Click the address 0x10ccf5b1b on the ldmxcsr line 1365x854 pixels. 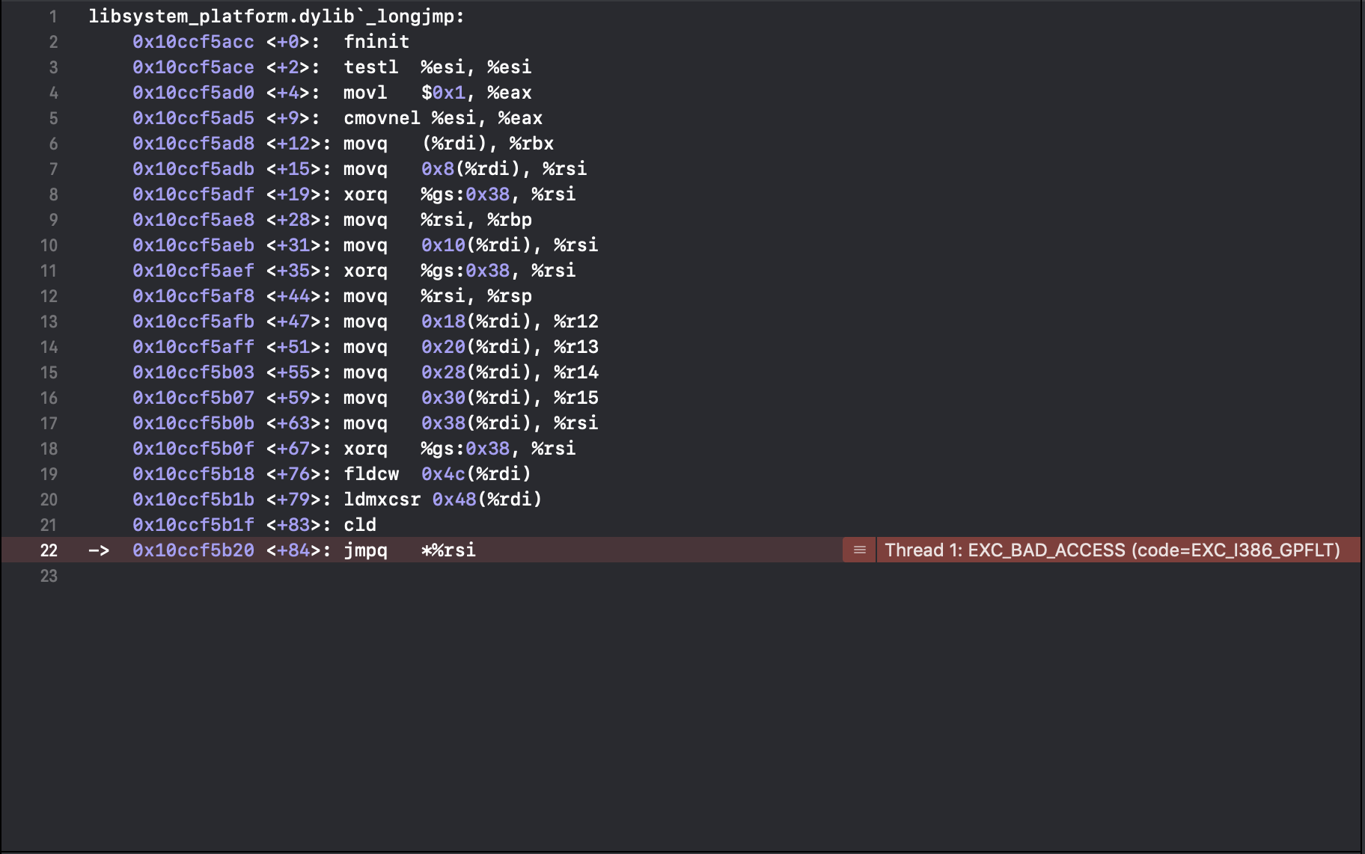click(x=194, y=500)
